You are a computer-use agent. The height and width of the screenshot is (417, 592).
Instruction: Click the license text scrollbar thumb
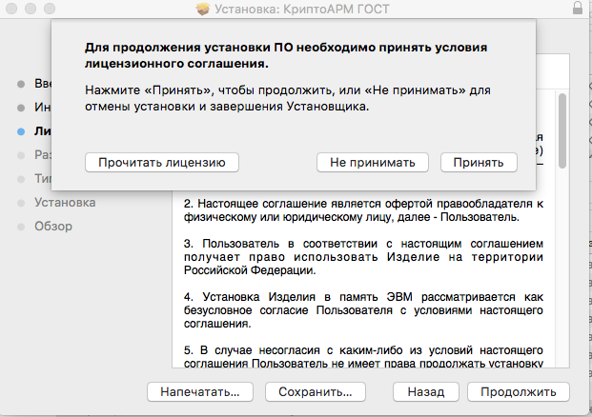562,130
